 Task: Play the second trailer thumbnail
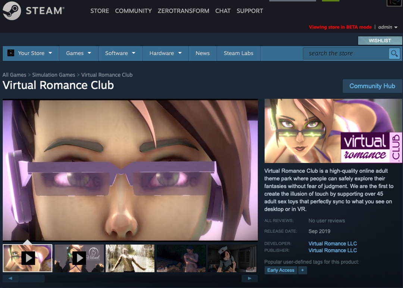pyautogui.click(x=79, y=258)
